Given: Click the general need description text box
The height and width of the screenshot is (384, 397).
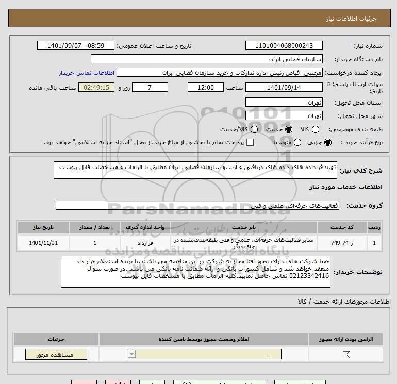Looking at the screenshot, I should 195,170.
